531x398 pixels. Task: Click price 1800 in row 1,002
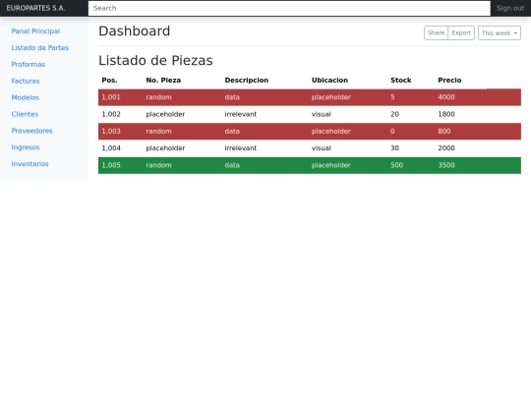click(446, 114)
